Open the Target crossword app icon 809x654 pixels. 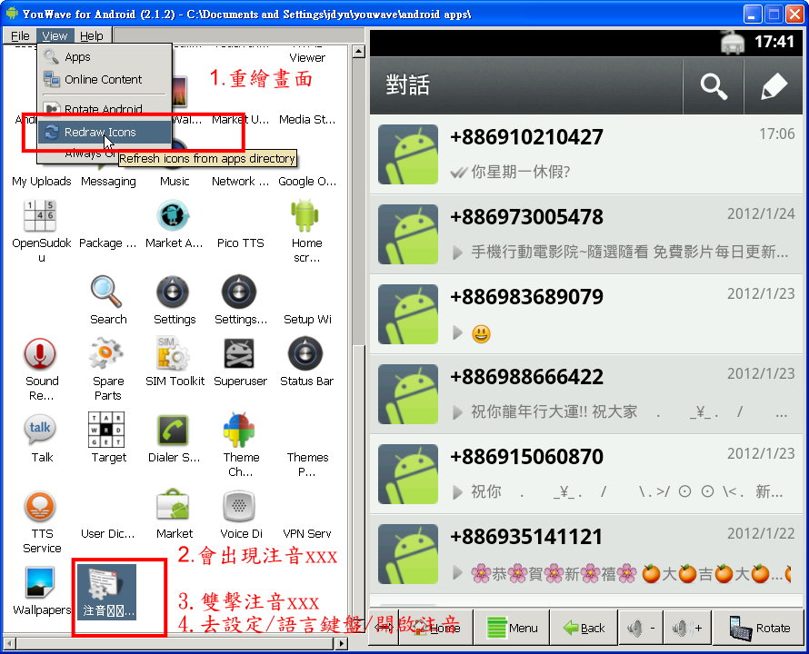106,429
